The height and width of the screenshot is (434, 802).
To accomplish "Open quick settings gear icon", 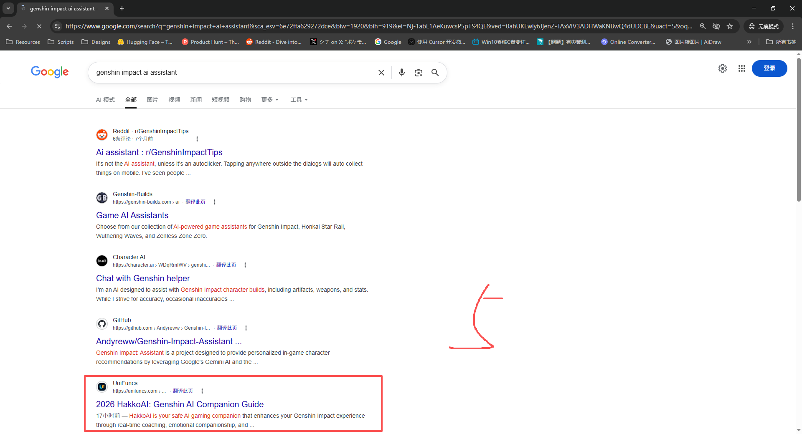I will coord(722,68).
